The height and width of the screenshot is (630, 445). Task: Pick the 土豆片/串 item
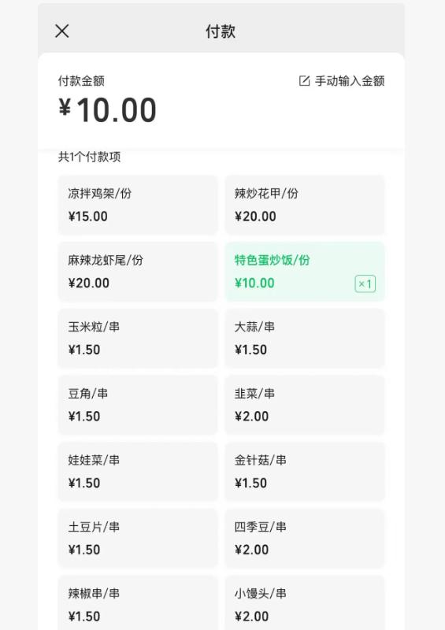coord(138,539)
